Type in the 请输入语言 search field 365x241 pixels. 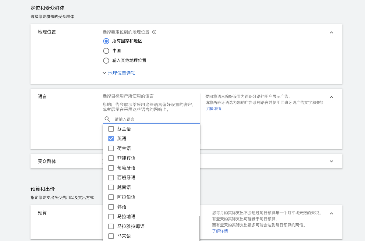coord(155,119)
